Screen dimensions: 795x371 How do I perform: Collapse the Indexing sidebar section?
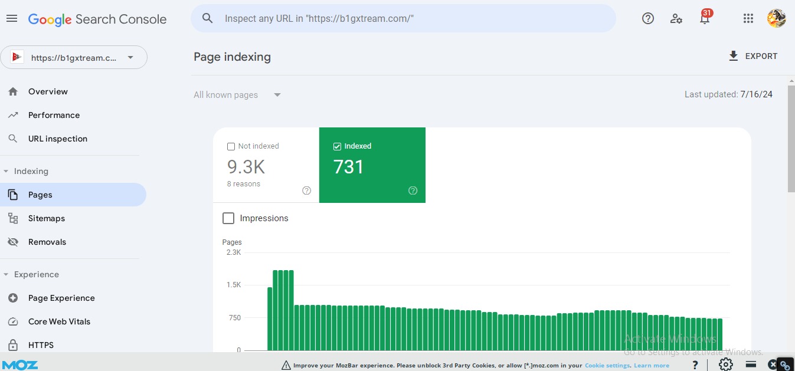click(x=6, y=172)
